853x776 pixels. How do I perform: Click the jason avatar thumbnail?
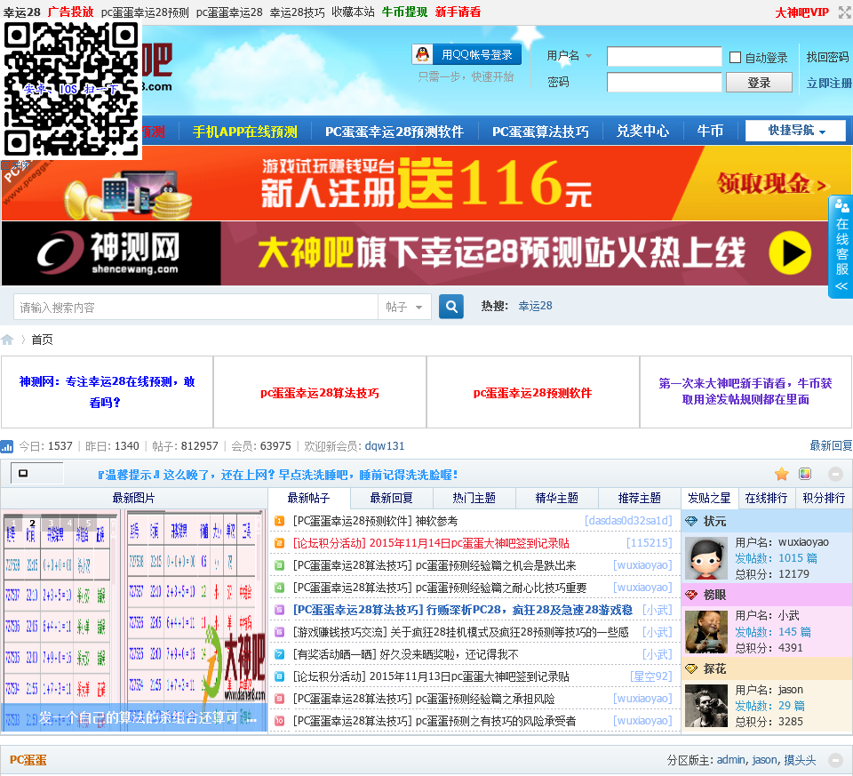pyautogui.click(x=706, y=706)
